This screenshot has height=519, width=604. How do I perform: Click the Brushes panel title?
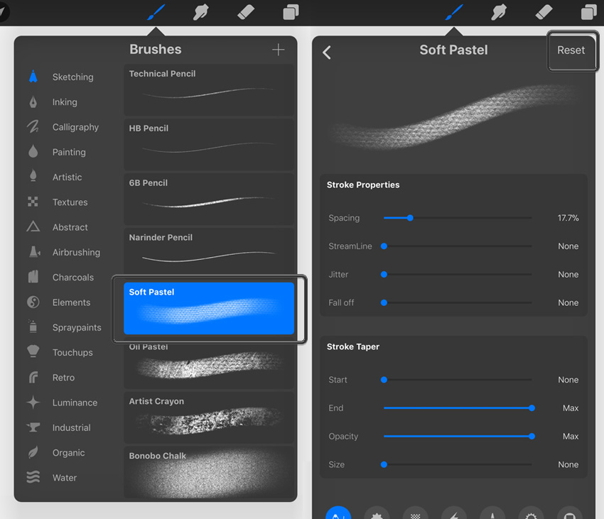pos(155,49)
